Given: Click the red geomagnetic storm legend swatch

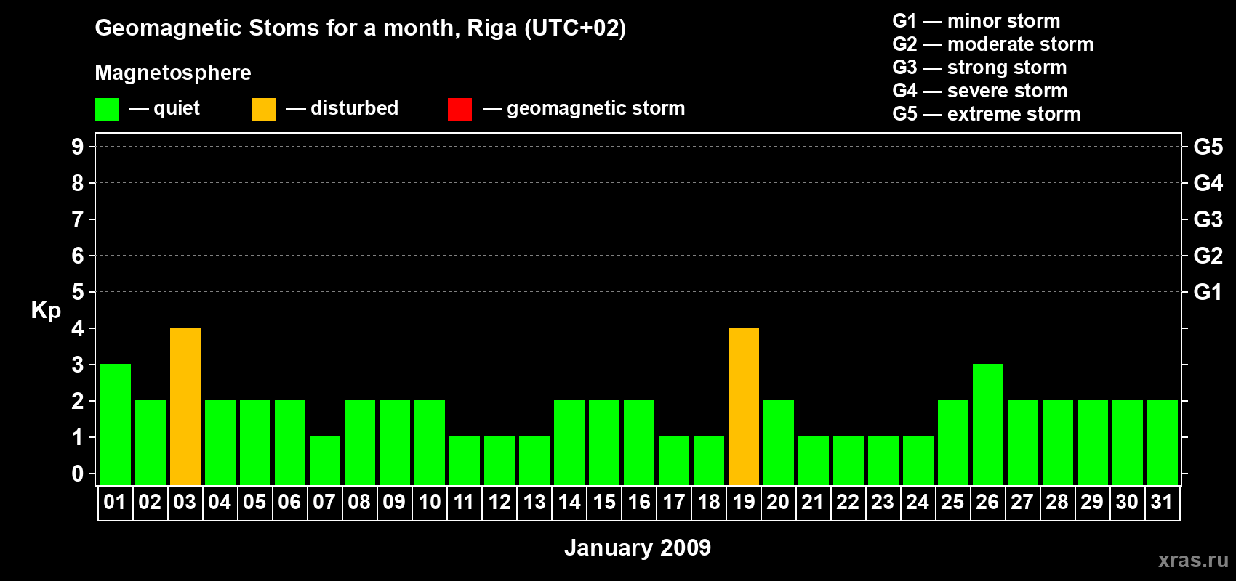Looking at the screenshot, I should point(460,110).
